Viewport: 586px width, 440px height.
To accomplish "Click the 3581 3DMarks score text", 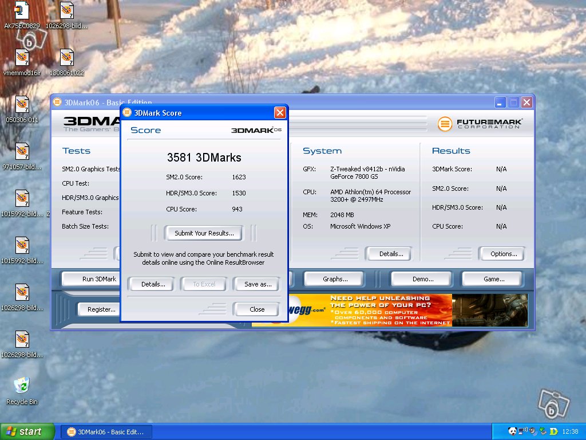I will [x=204, y=158].
